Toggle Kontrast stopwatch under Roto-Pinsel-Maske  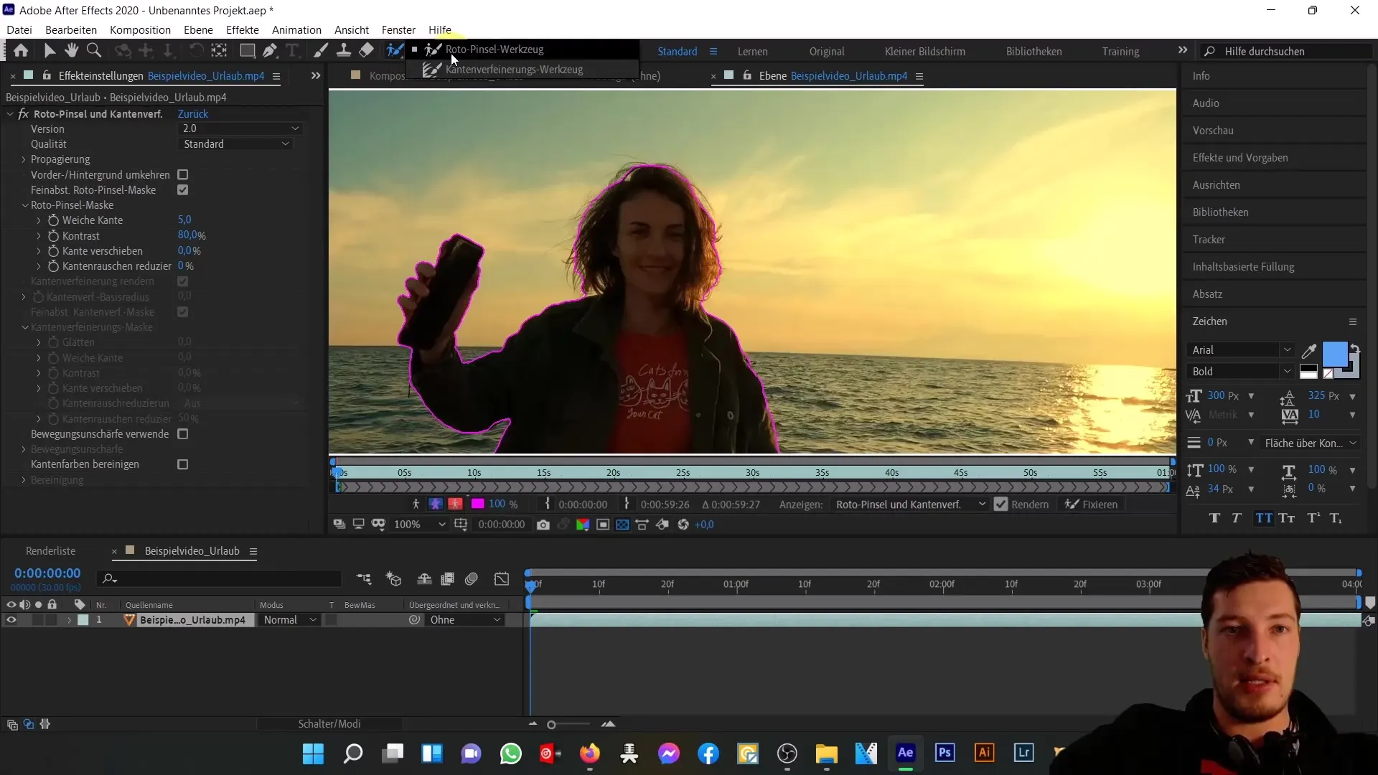coord(53,236)
